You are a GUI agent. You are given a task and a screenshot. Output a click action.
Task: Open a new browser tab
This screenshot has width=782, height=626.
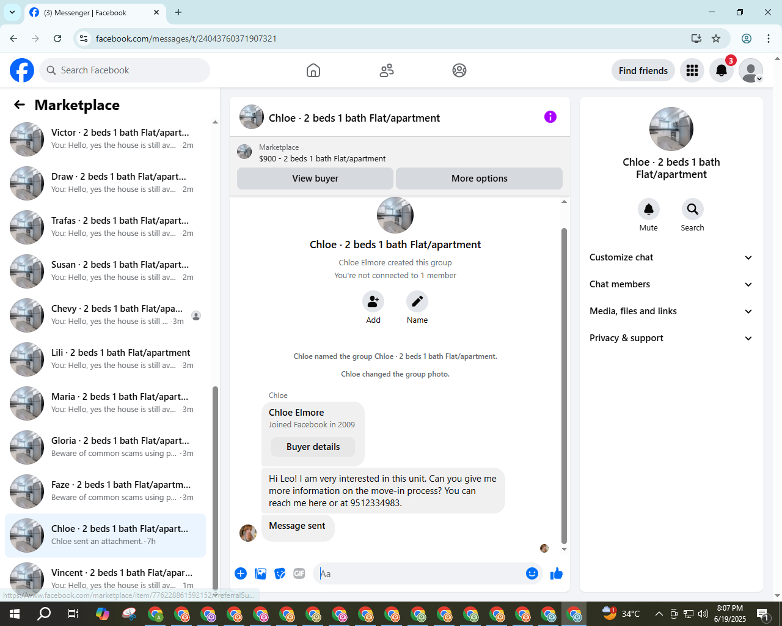178,12
